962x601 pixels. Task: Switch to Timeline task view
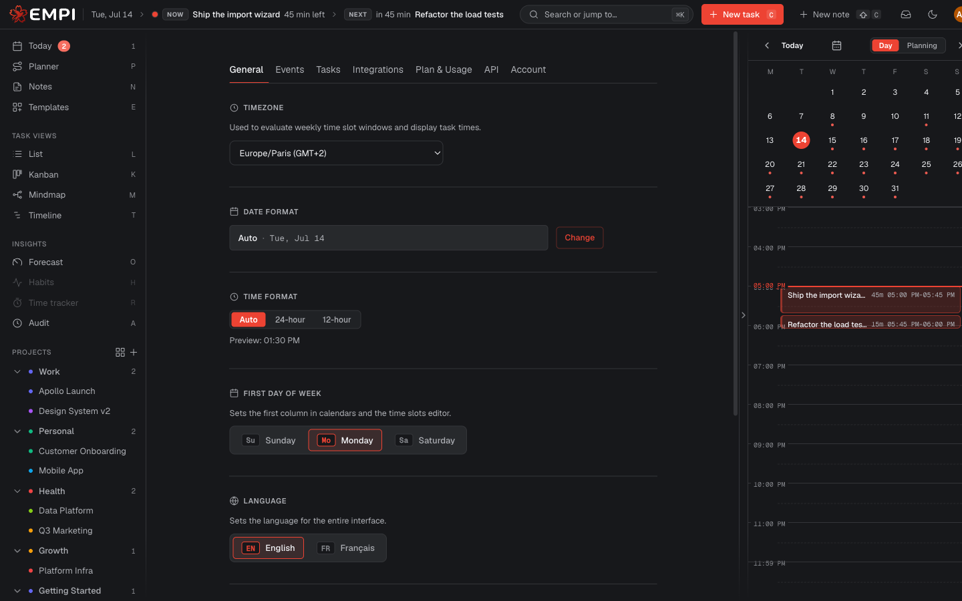[73, 215]
